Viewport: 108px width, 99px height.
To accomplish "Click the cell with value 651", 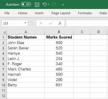I will tap(59, 85).
